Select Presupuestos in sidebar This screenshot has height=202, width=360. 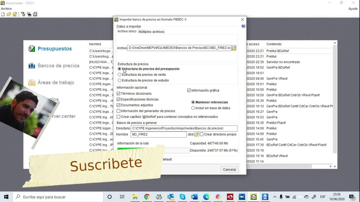[55, 49]
